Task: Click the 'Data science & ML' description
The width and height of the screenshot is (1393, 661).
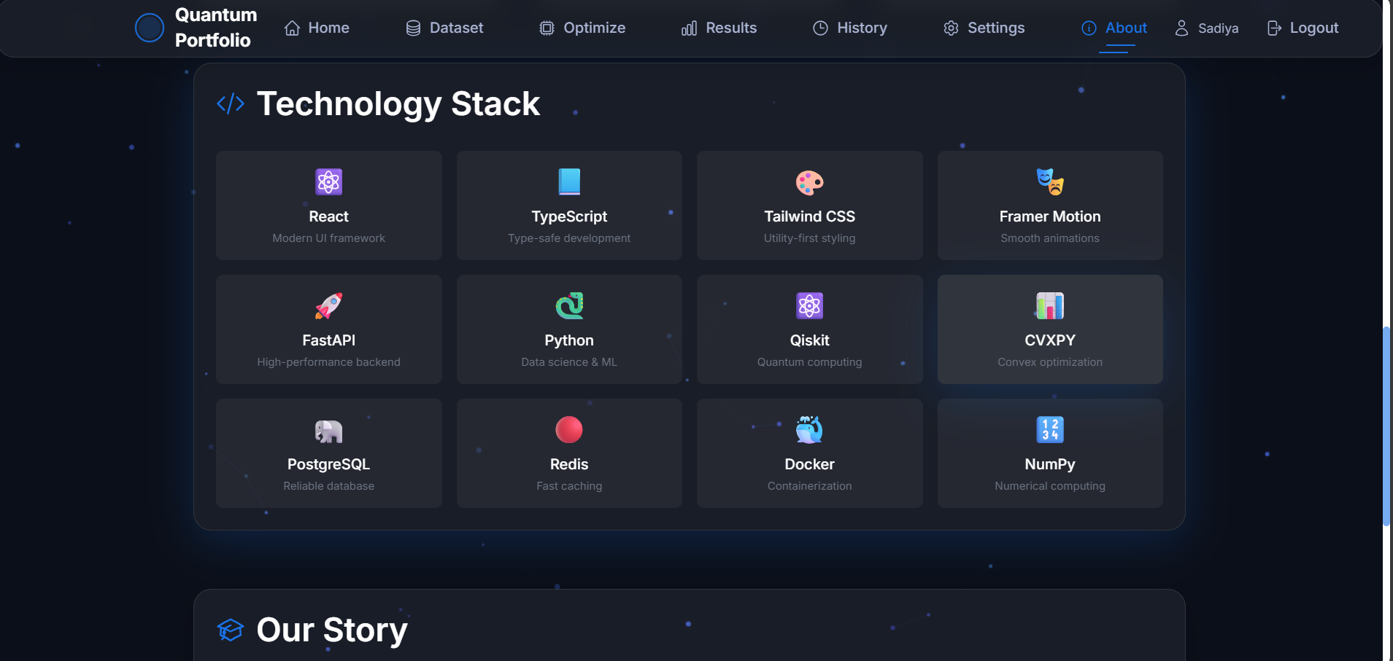Action: [x=569, y=362]
